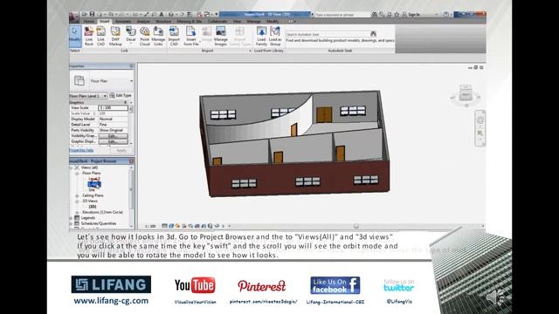Open Manage Links
The width and height of the screenshot is (559, 314).
pyautogui.click(x=158, y=37)
